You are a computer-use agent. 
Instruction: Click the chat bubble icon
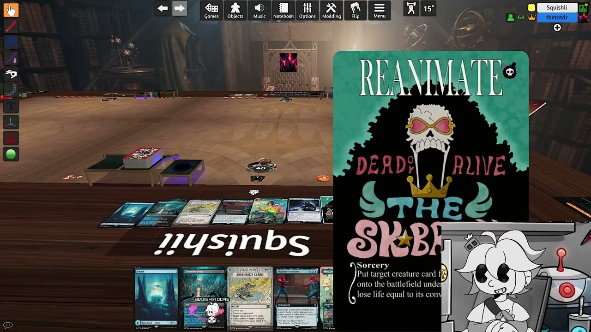pyautogui.click(x=8, y=325)
